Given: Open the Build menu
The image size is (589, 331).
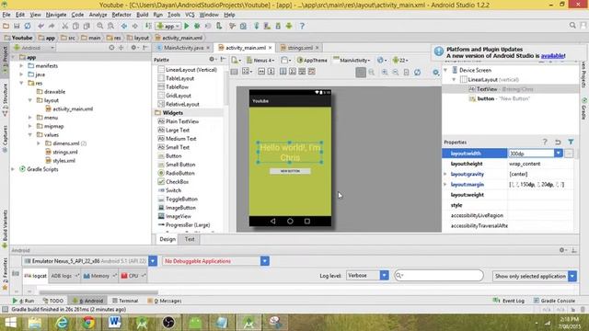Looking at the screenshot, I should (x=142, y=15).
